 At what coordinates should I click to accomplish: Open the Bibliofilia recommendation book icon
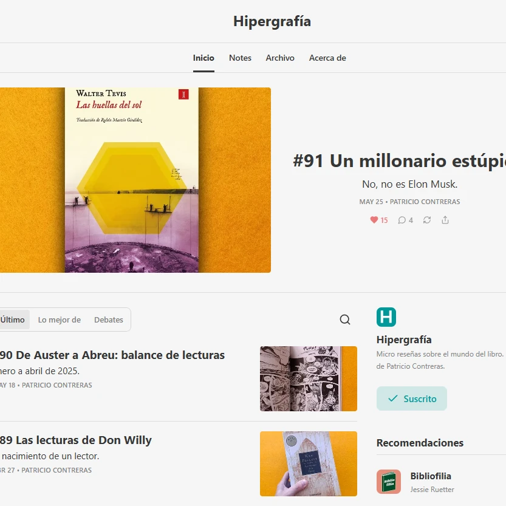coord(389,482)
